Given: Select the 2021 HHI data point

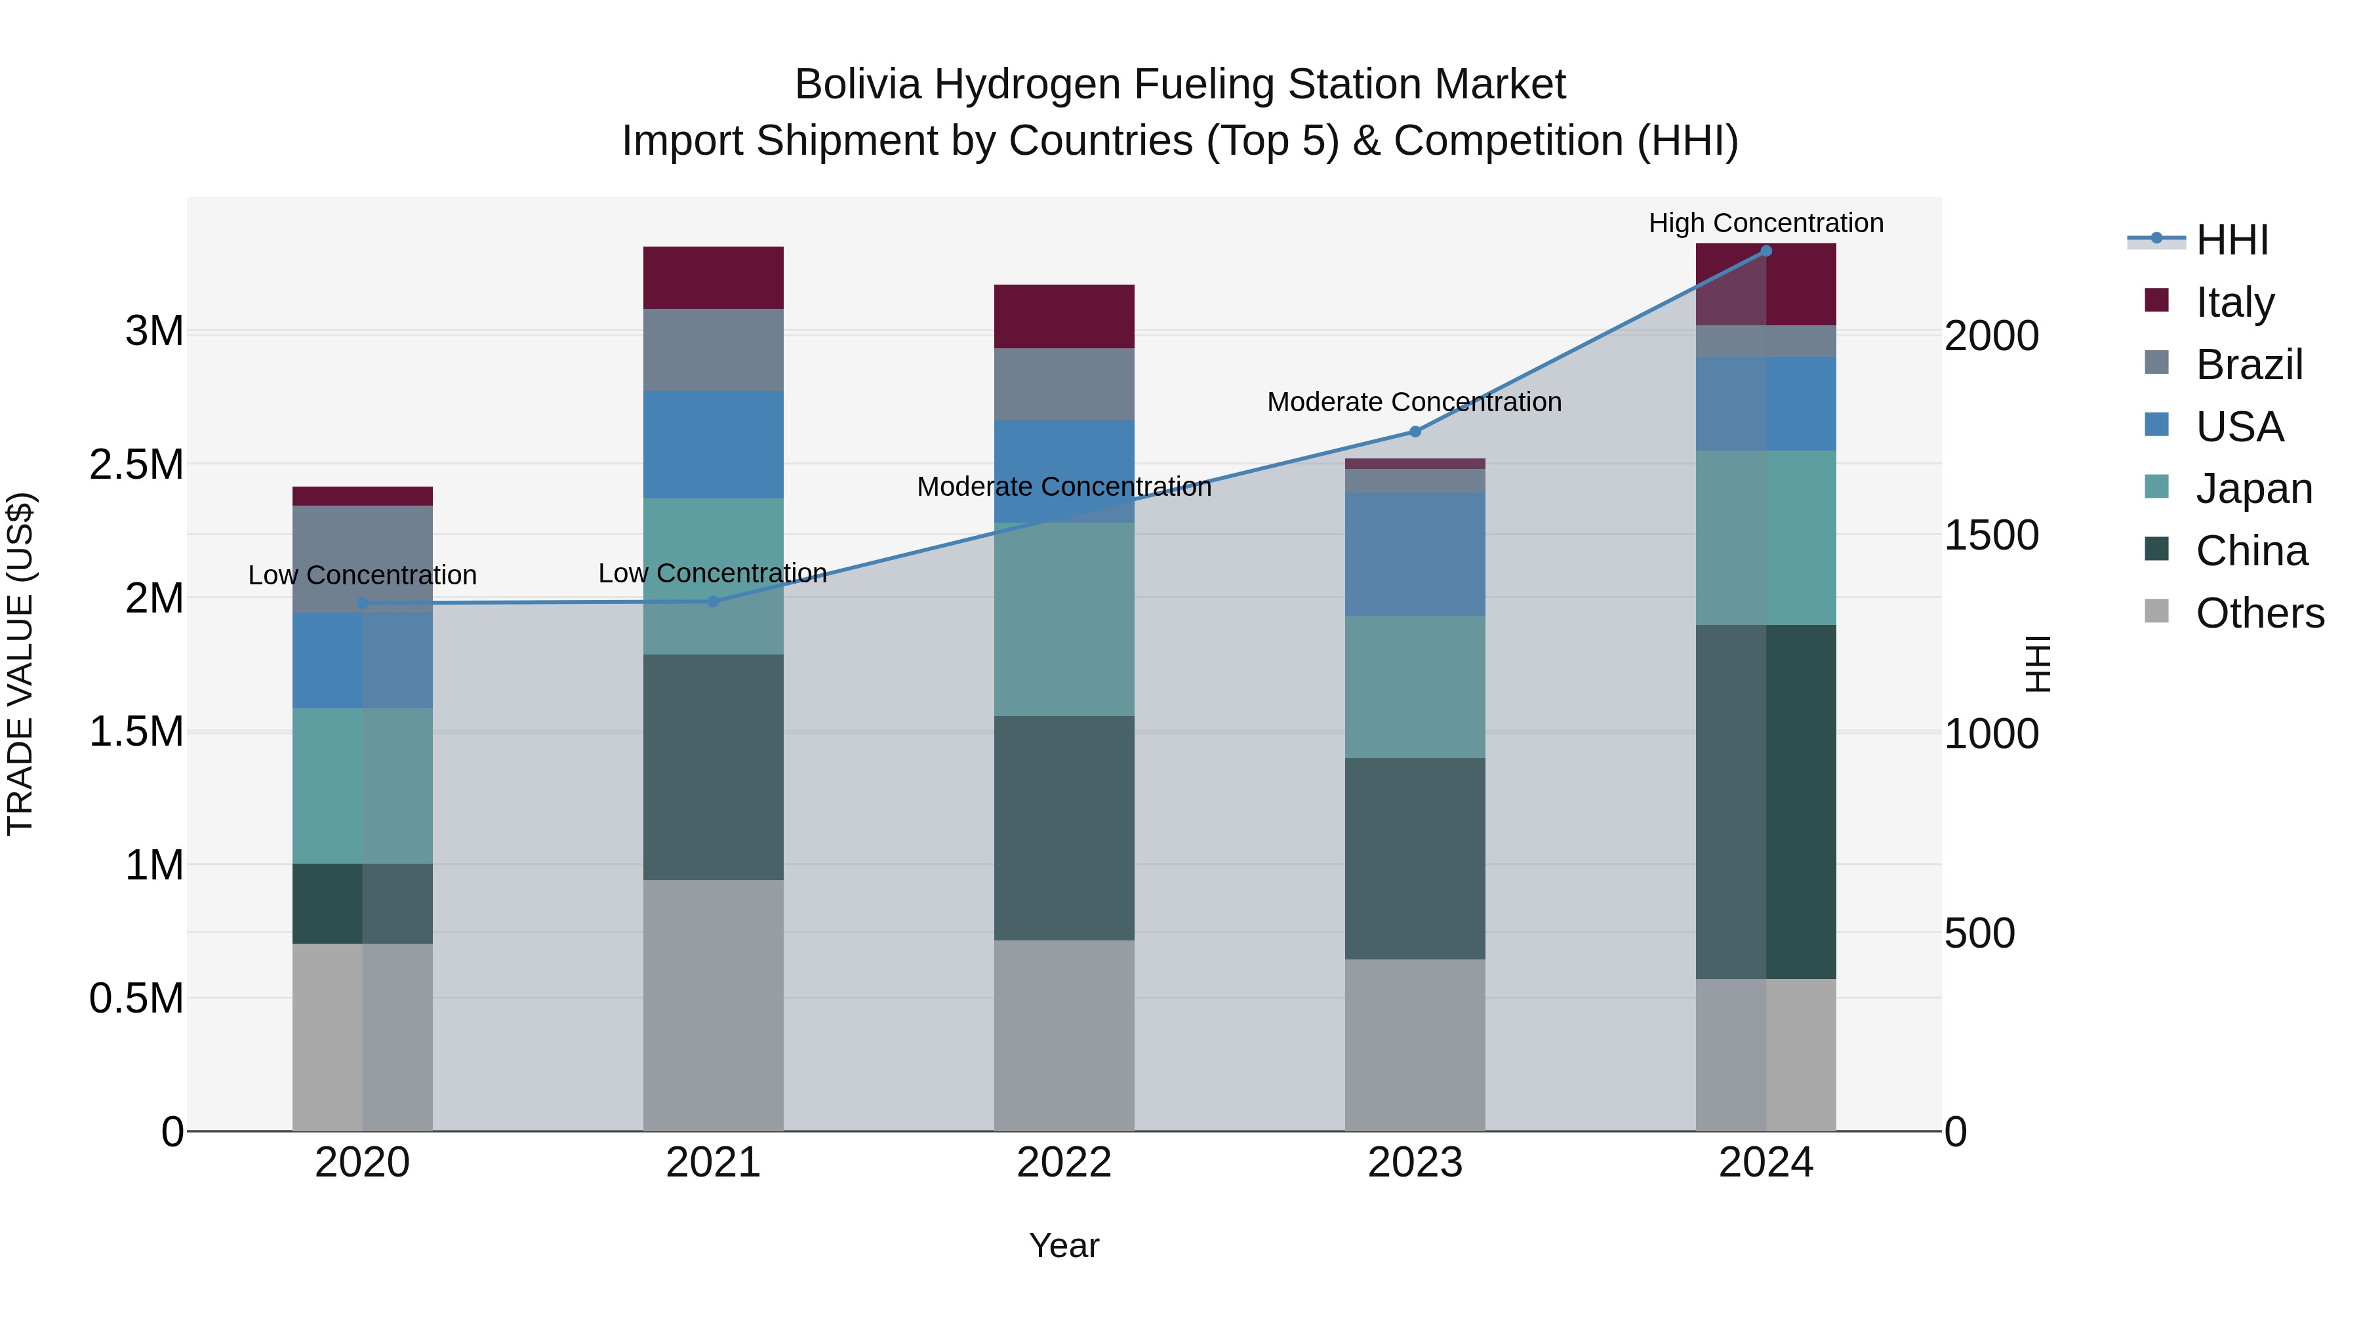Looking at the screenshot, I should pyautogui.click(x=713, y=601).
